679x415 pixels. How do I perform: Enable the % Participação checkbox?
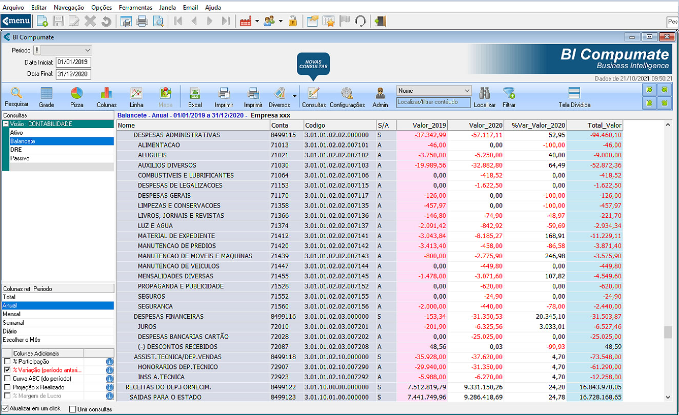pyautogui.click(x=7, y=362)
